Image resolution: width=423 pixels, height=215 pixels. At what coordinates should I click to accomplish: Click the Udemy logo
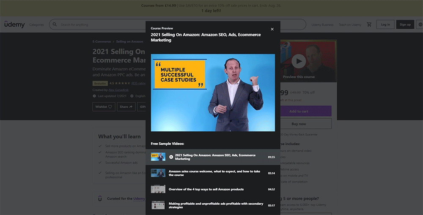14,24
